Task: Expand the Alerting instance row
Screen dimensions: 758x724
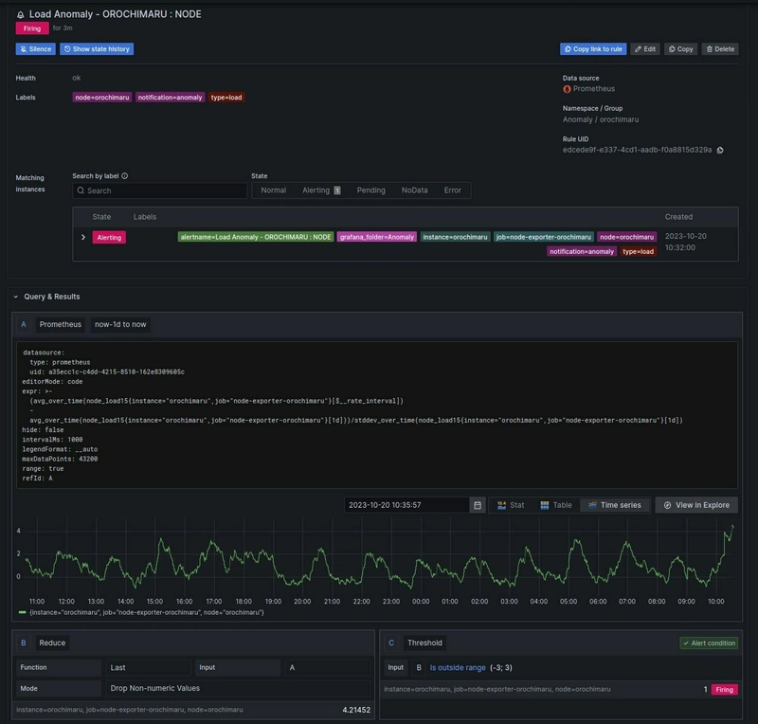Action: pyautogui.click(x=83, y=238)
